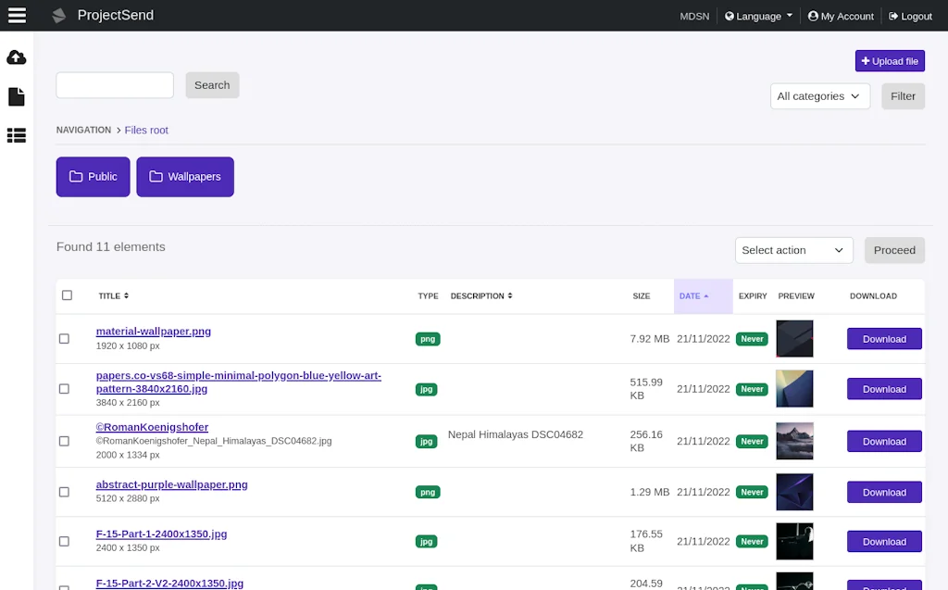The image size is (948, 590).
Task: Toggle the Date column sort arrow
Action: point(705,295)
